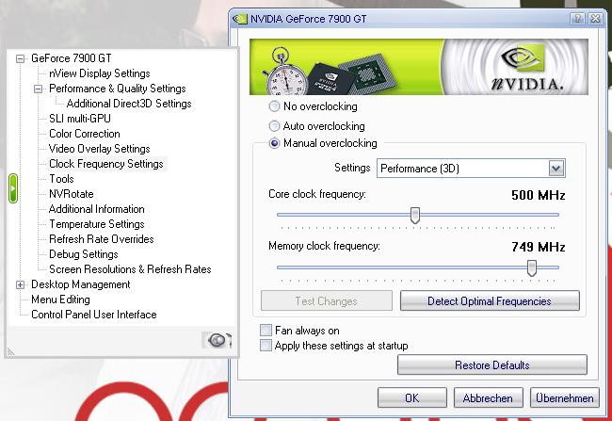This screenshot has width=612, height=421.
Task: Click the core clock frequency slider thumb
Action: (415, 215)
